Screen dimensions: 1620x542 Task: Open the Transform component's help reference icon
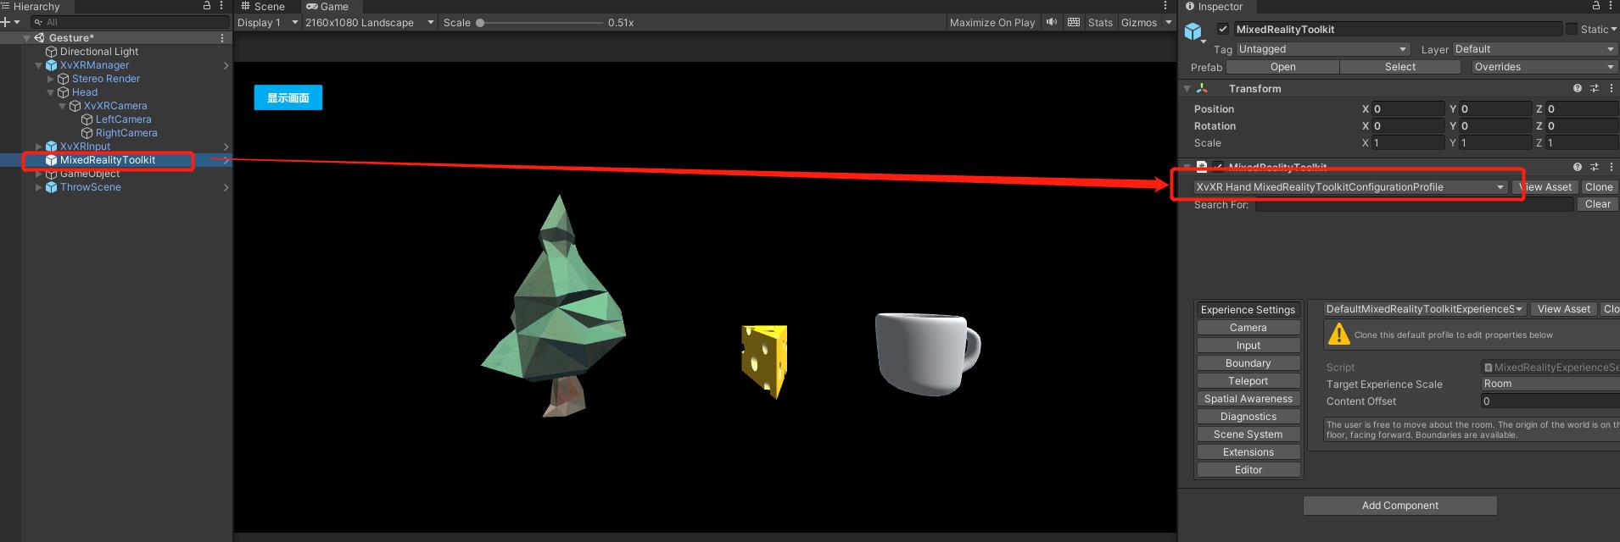pyautogui.click(x=1577, y=88)
